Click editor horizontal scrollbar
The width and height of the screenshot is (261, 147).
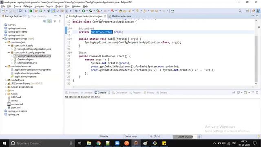[x=163, y=87]
